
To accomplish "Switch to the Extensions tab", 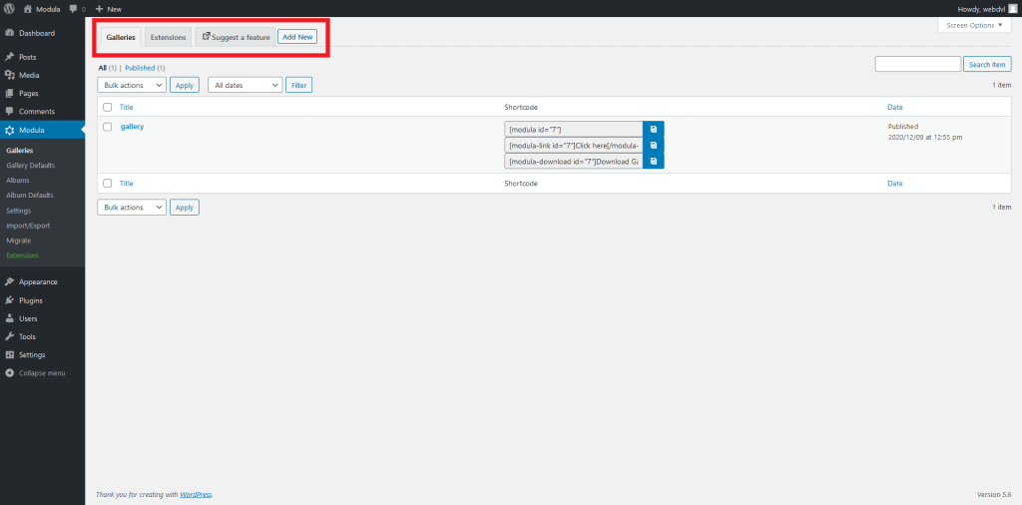I will (x=168, y=37).
